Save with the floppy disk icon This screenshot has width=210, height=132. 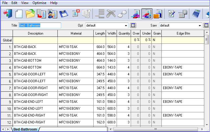63,14
